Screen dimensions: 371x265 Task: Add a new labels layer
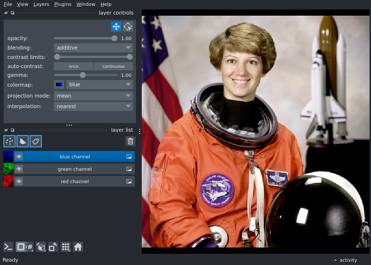(36, 141)
